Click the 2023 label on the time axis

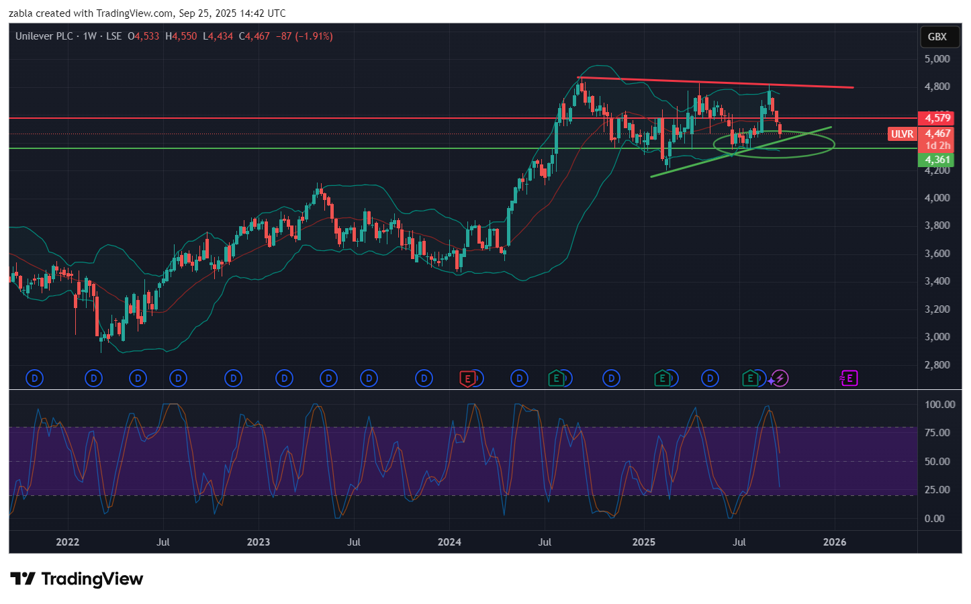pos(258,542)
